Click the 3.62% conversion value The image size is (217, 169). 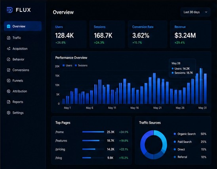pyautogui.click(x=141, y=35)
